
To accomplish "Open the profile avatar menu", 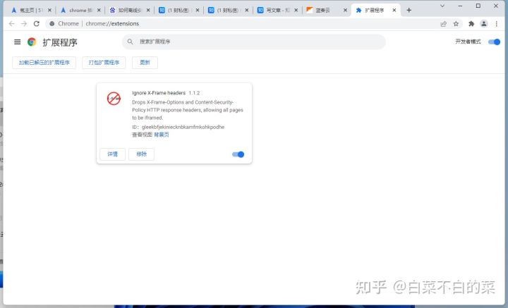I will 484,24.
